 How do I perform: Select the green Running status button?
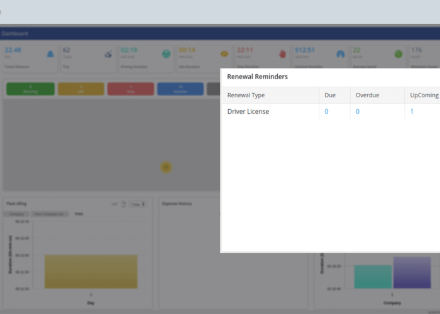point(30,89)
